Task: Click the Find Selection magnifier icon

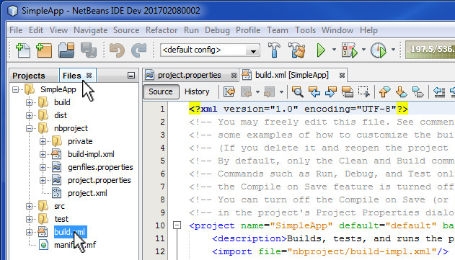Action: click(297, 92)
